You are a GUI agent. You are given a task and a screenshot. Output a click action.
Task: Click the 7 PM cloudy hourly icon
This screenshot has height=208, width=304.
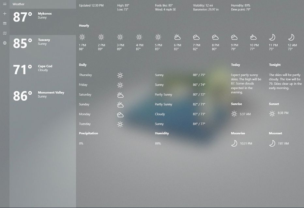click(x=196, y=37)
